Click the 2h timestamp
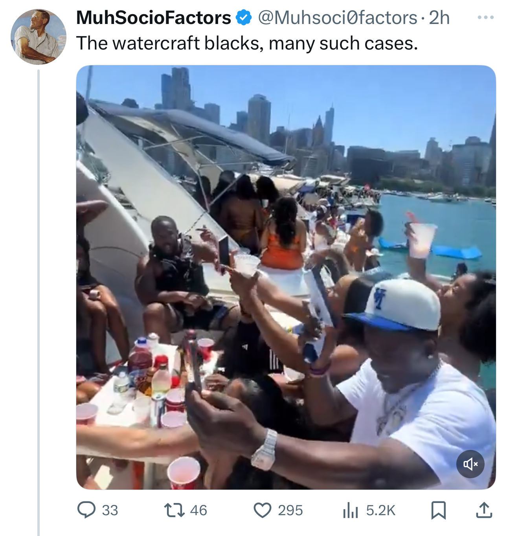Viewport: 507px width, 536px height. 439,18
